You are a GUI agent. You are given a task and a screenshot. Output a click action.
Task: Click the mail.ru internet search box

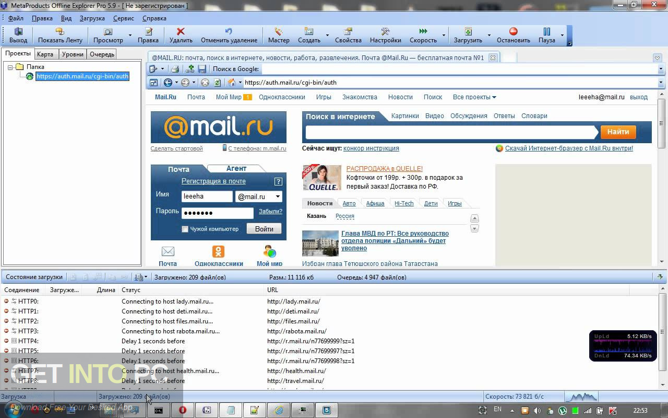451,132
